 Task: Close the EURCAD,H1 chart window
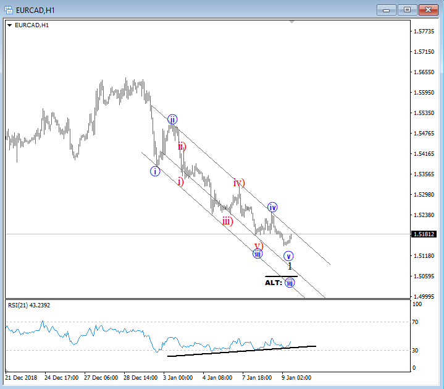pos(427,9)
